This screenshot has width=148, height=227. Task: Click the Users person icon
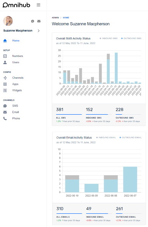[5, 62]
